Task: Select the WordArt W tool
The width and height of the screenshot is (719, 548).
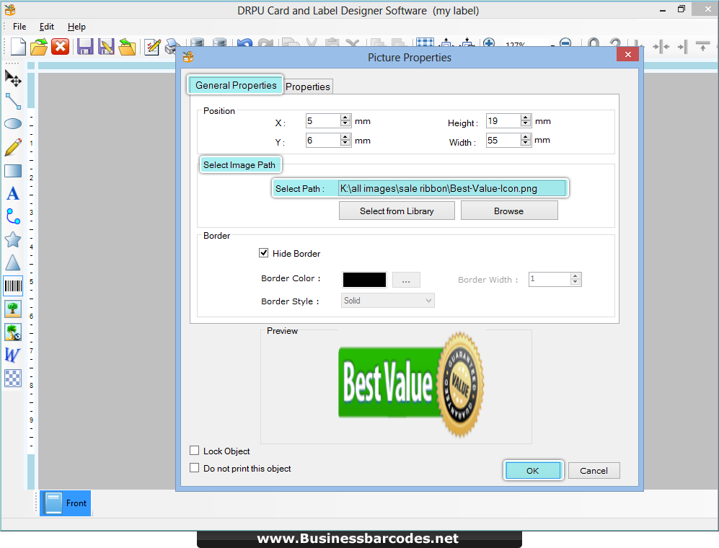Action: [x=13, y=355]
